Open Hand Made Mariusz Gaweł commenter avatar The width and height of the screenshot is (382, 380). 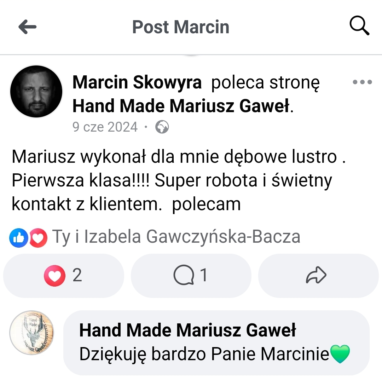click(32, 333)
